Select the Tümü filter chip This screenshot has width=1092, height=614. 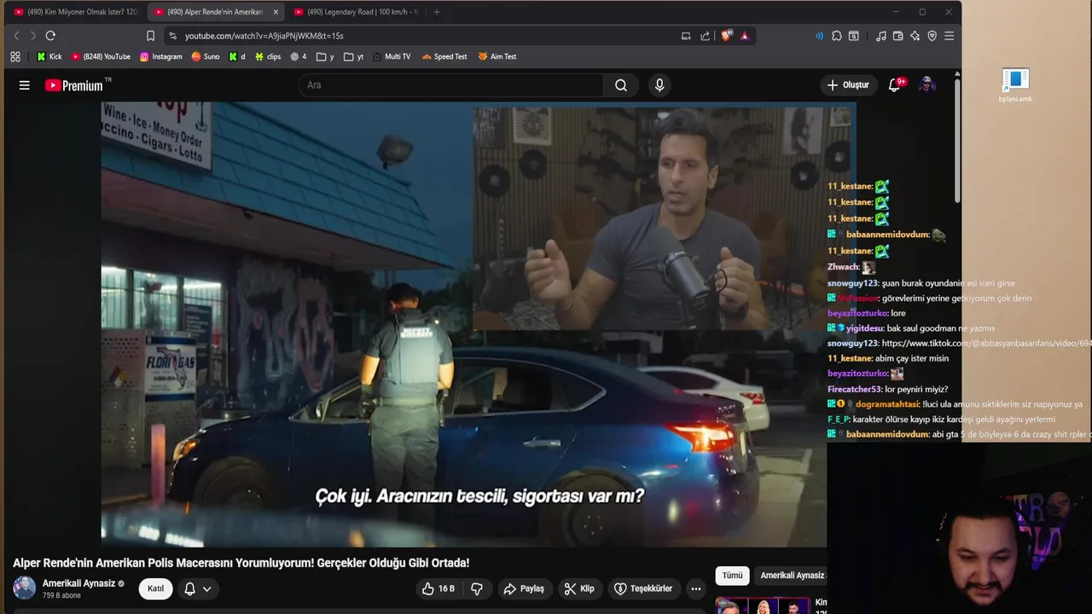click(x=732, y=576)
